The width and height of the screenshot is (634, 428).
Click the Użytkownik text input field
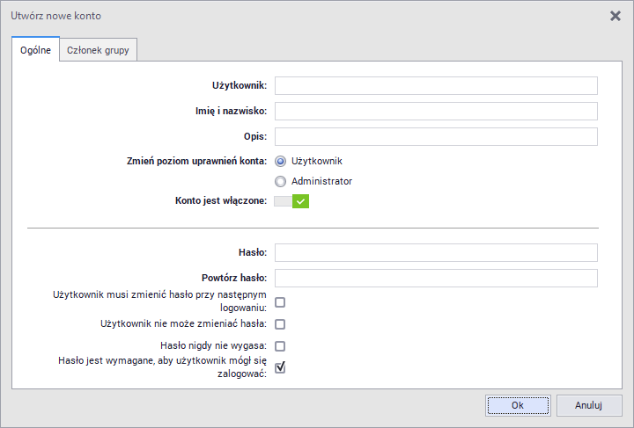(436, 85)
